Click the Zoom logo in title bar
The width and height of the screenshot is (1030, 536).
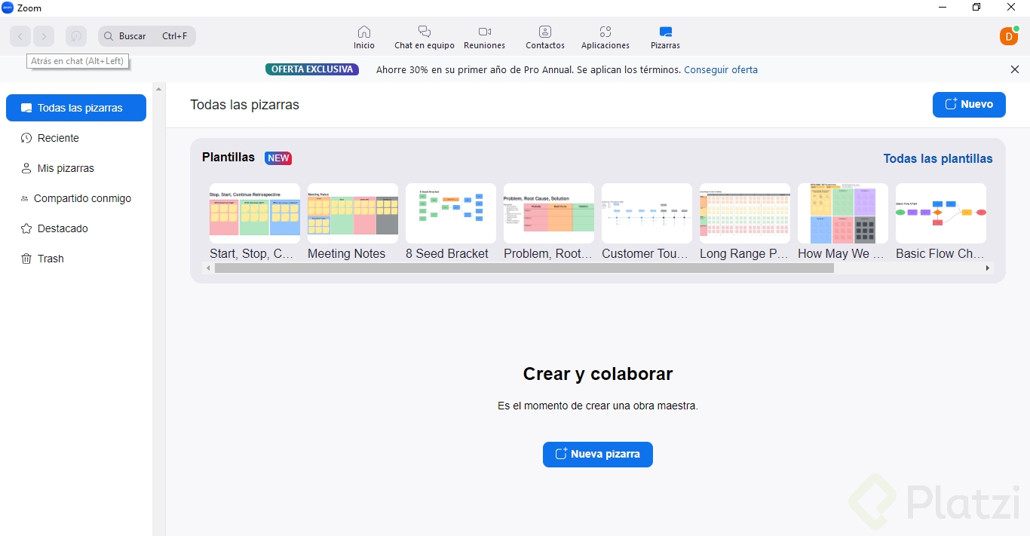[8, 8]
